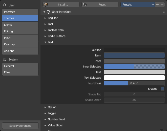Open the Add-ons tab
The height and width of the screenshot is (131, 167).
coord(20,51)
